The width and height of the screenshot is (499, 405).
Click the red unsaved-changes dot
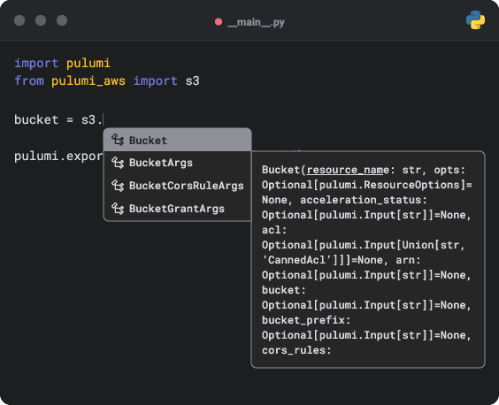coord(219,21)
